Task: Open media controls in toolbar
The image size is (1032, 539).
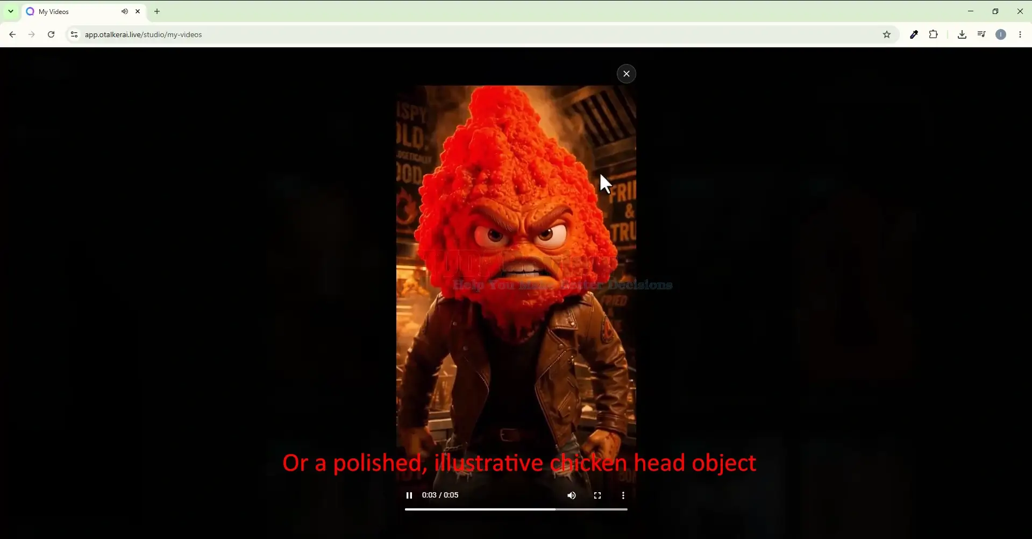Action: pyautogui.click(x=981, y=35)
